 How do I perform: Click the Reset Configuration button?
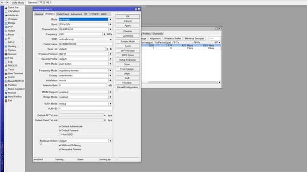128,87
